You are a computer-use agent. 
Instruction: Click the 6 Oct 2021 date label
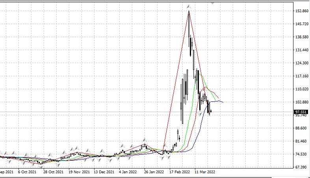point(27,172)
